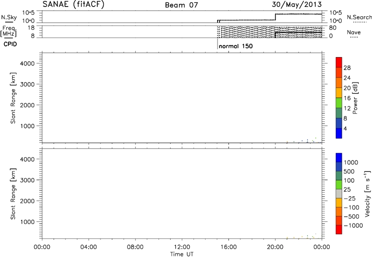Viewport: 372px width, 257px height.
Task: Click the 500 tick on velocity colorbar
Action: pos(349,172)
